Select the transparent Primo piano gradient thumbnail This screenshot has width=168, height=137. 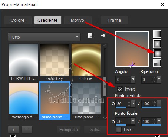point(86,98)
